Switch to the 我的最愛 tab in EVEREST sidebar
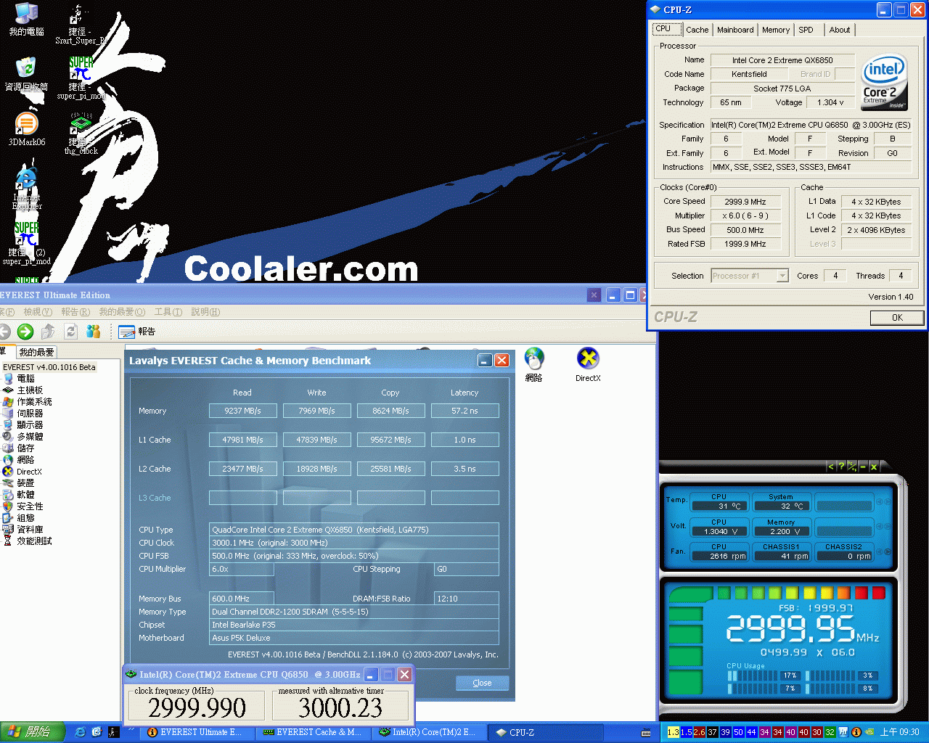Screen dimensions: 929x743 [x=36, y=352]
